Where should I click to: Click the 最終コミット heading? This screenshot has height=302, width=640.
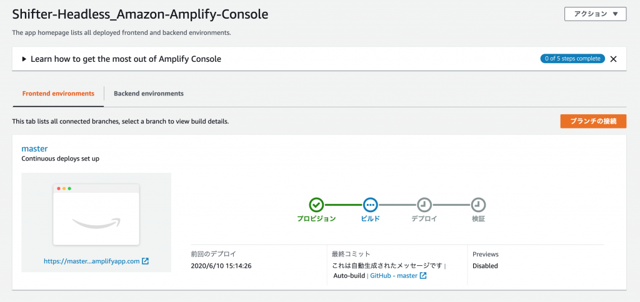(351, 254)
